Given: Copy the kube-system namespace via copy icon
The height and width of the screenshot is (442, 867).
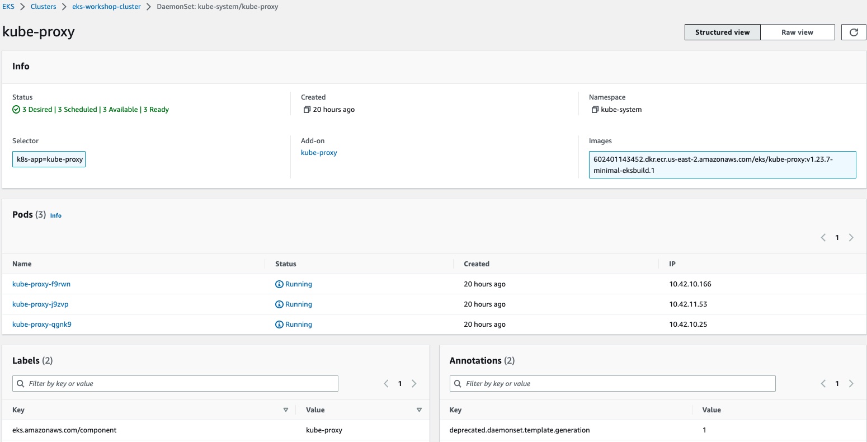Looking at the screenshot, I should pos(595,110).
